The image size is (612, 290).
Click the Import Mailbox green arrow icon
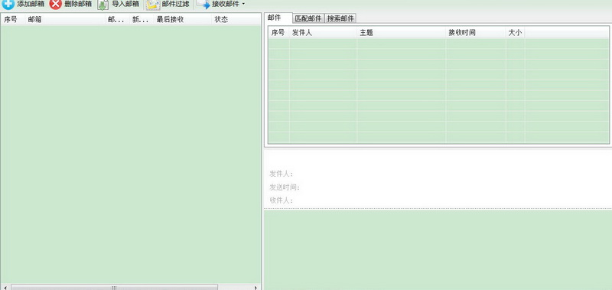103,5
